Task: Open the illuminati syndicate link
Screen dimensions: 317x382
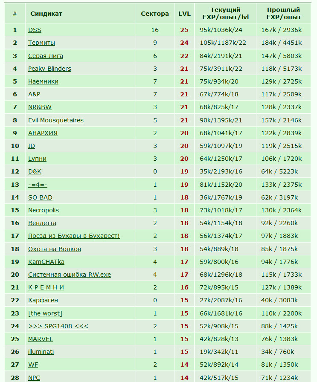Action: pos(41,352)
